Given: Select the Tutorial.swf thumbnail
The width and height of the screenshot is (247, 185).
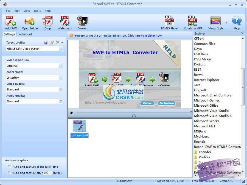Looking at the screenshot, I should [x=79, y=129].
